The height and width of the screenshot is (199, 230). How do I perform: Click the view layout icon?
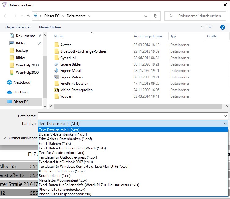click(203, 27)
